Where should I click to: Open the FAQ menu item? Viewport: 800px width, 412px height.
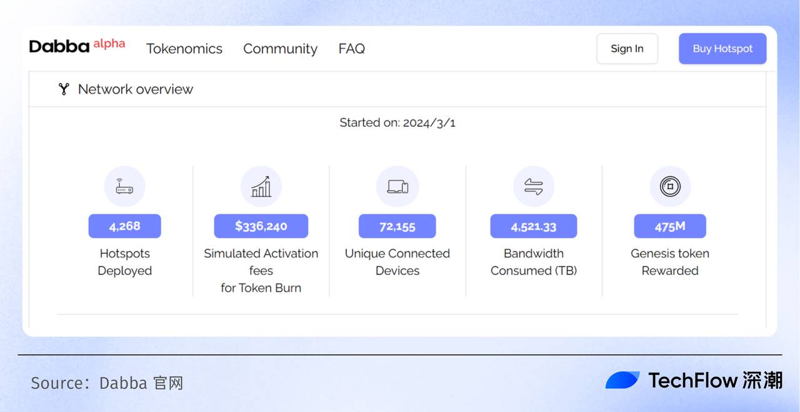click(x=352, y=49)
